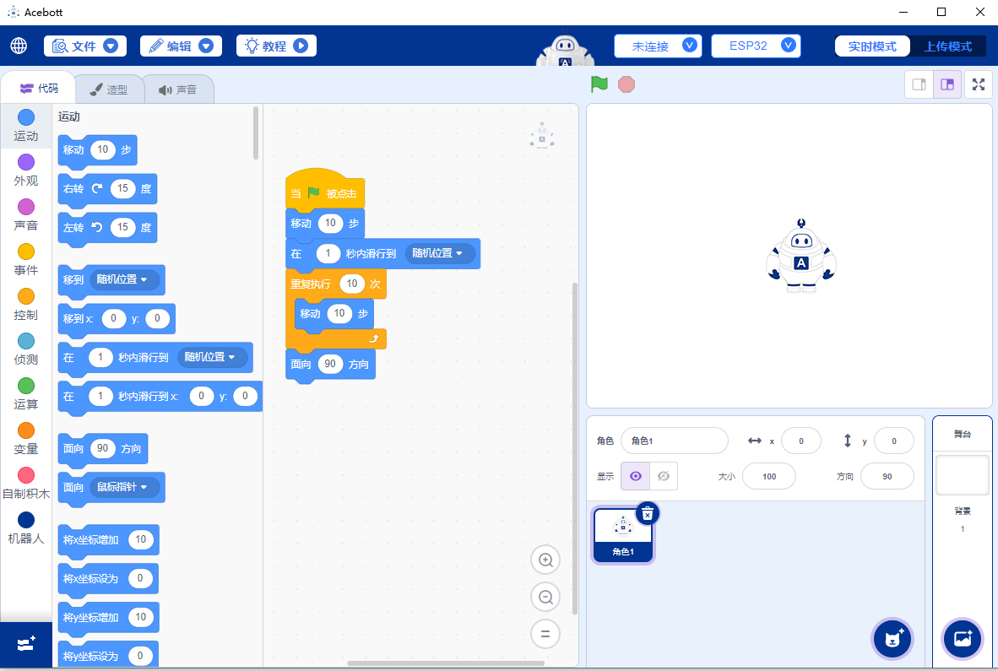Open the 机器人 Robot block category
The height and width of the screenshot is (671, 998).
click(25, 527)
